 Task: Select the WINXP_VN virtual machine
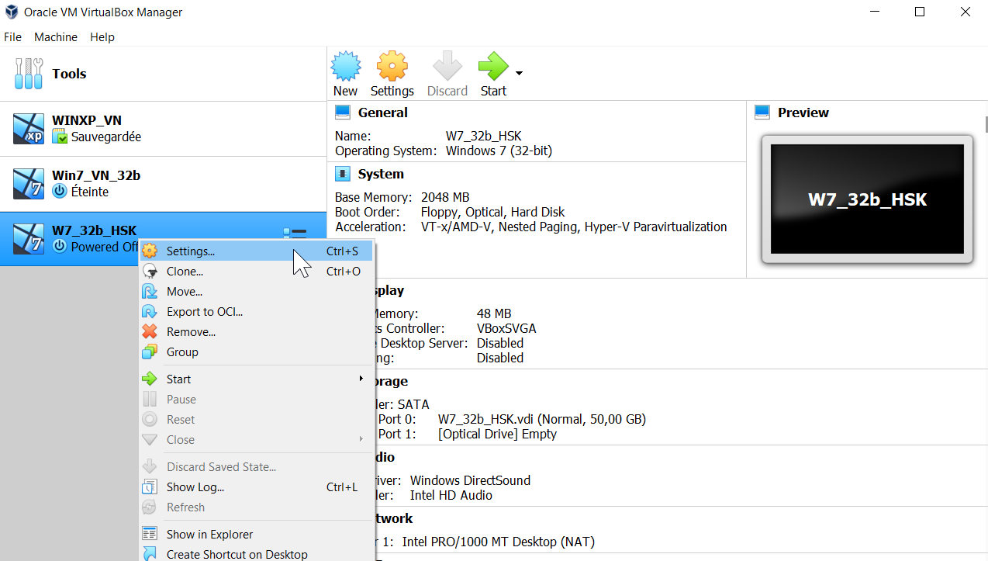(x=163, y=128)
